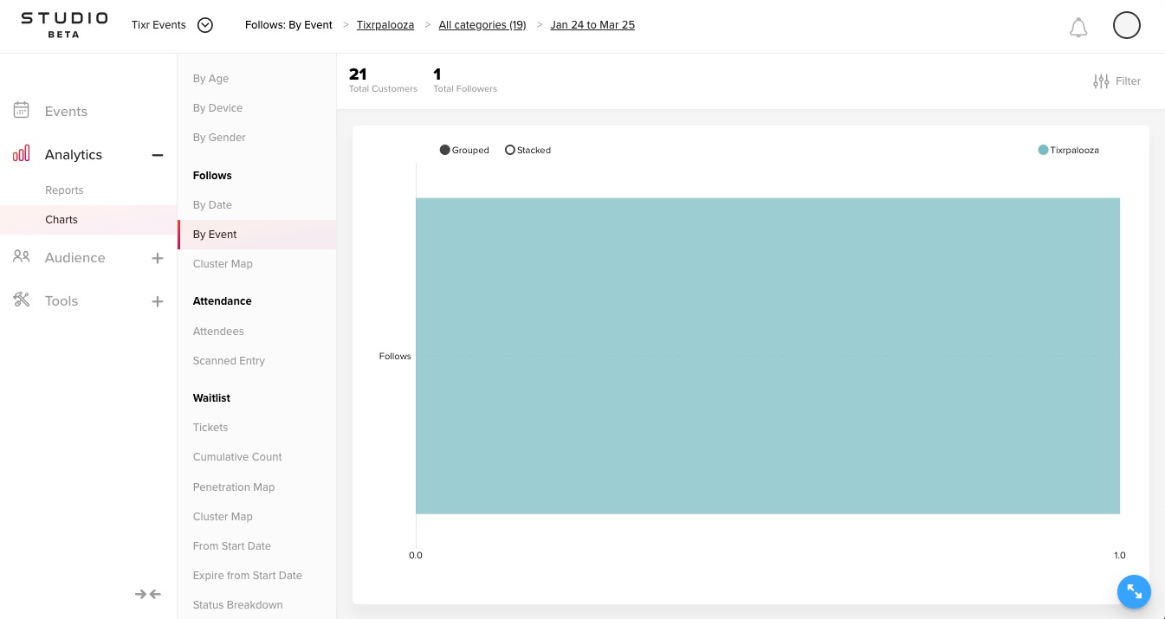Click the Follows bar in chart
The height and width of the screenshot is (619, 1165).
(x=767, y=356)
